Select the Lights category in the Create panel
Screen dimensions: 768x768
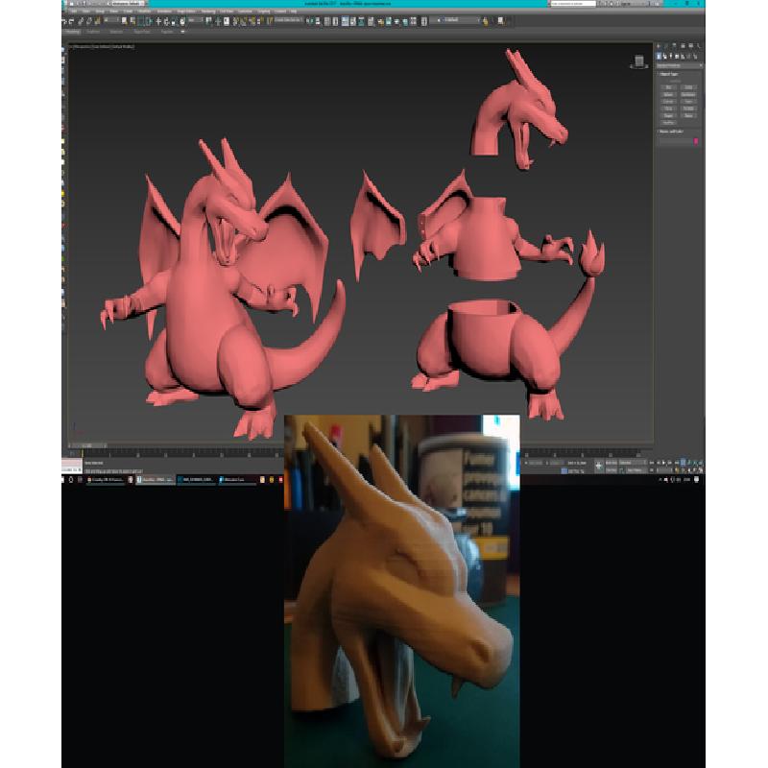coord(671,57)
